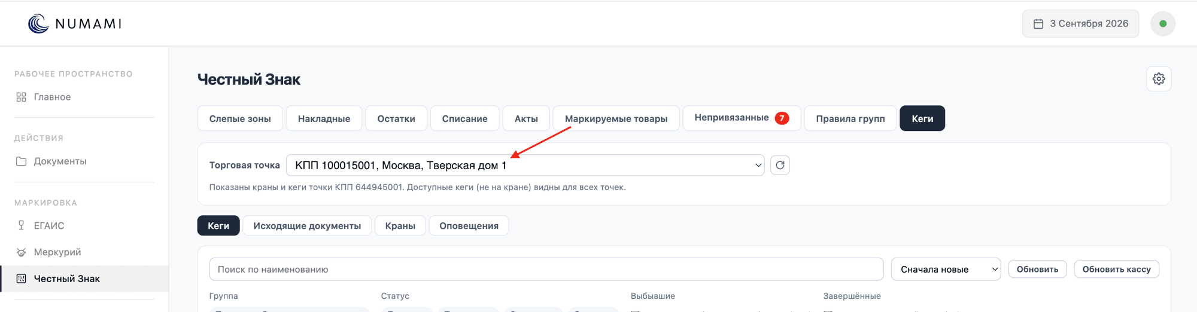Click the Обновить кассу button
Image resolution: width=1197 pixels, height=312 pixels.
coord(1116,269)
